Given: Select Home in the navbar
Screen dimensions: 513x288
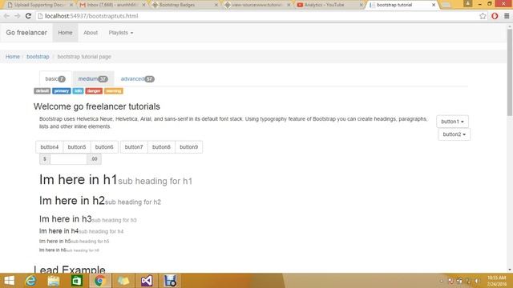Looking at the screenshot, I should pyautogui.click(x=65, y=33).
